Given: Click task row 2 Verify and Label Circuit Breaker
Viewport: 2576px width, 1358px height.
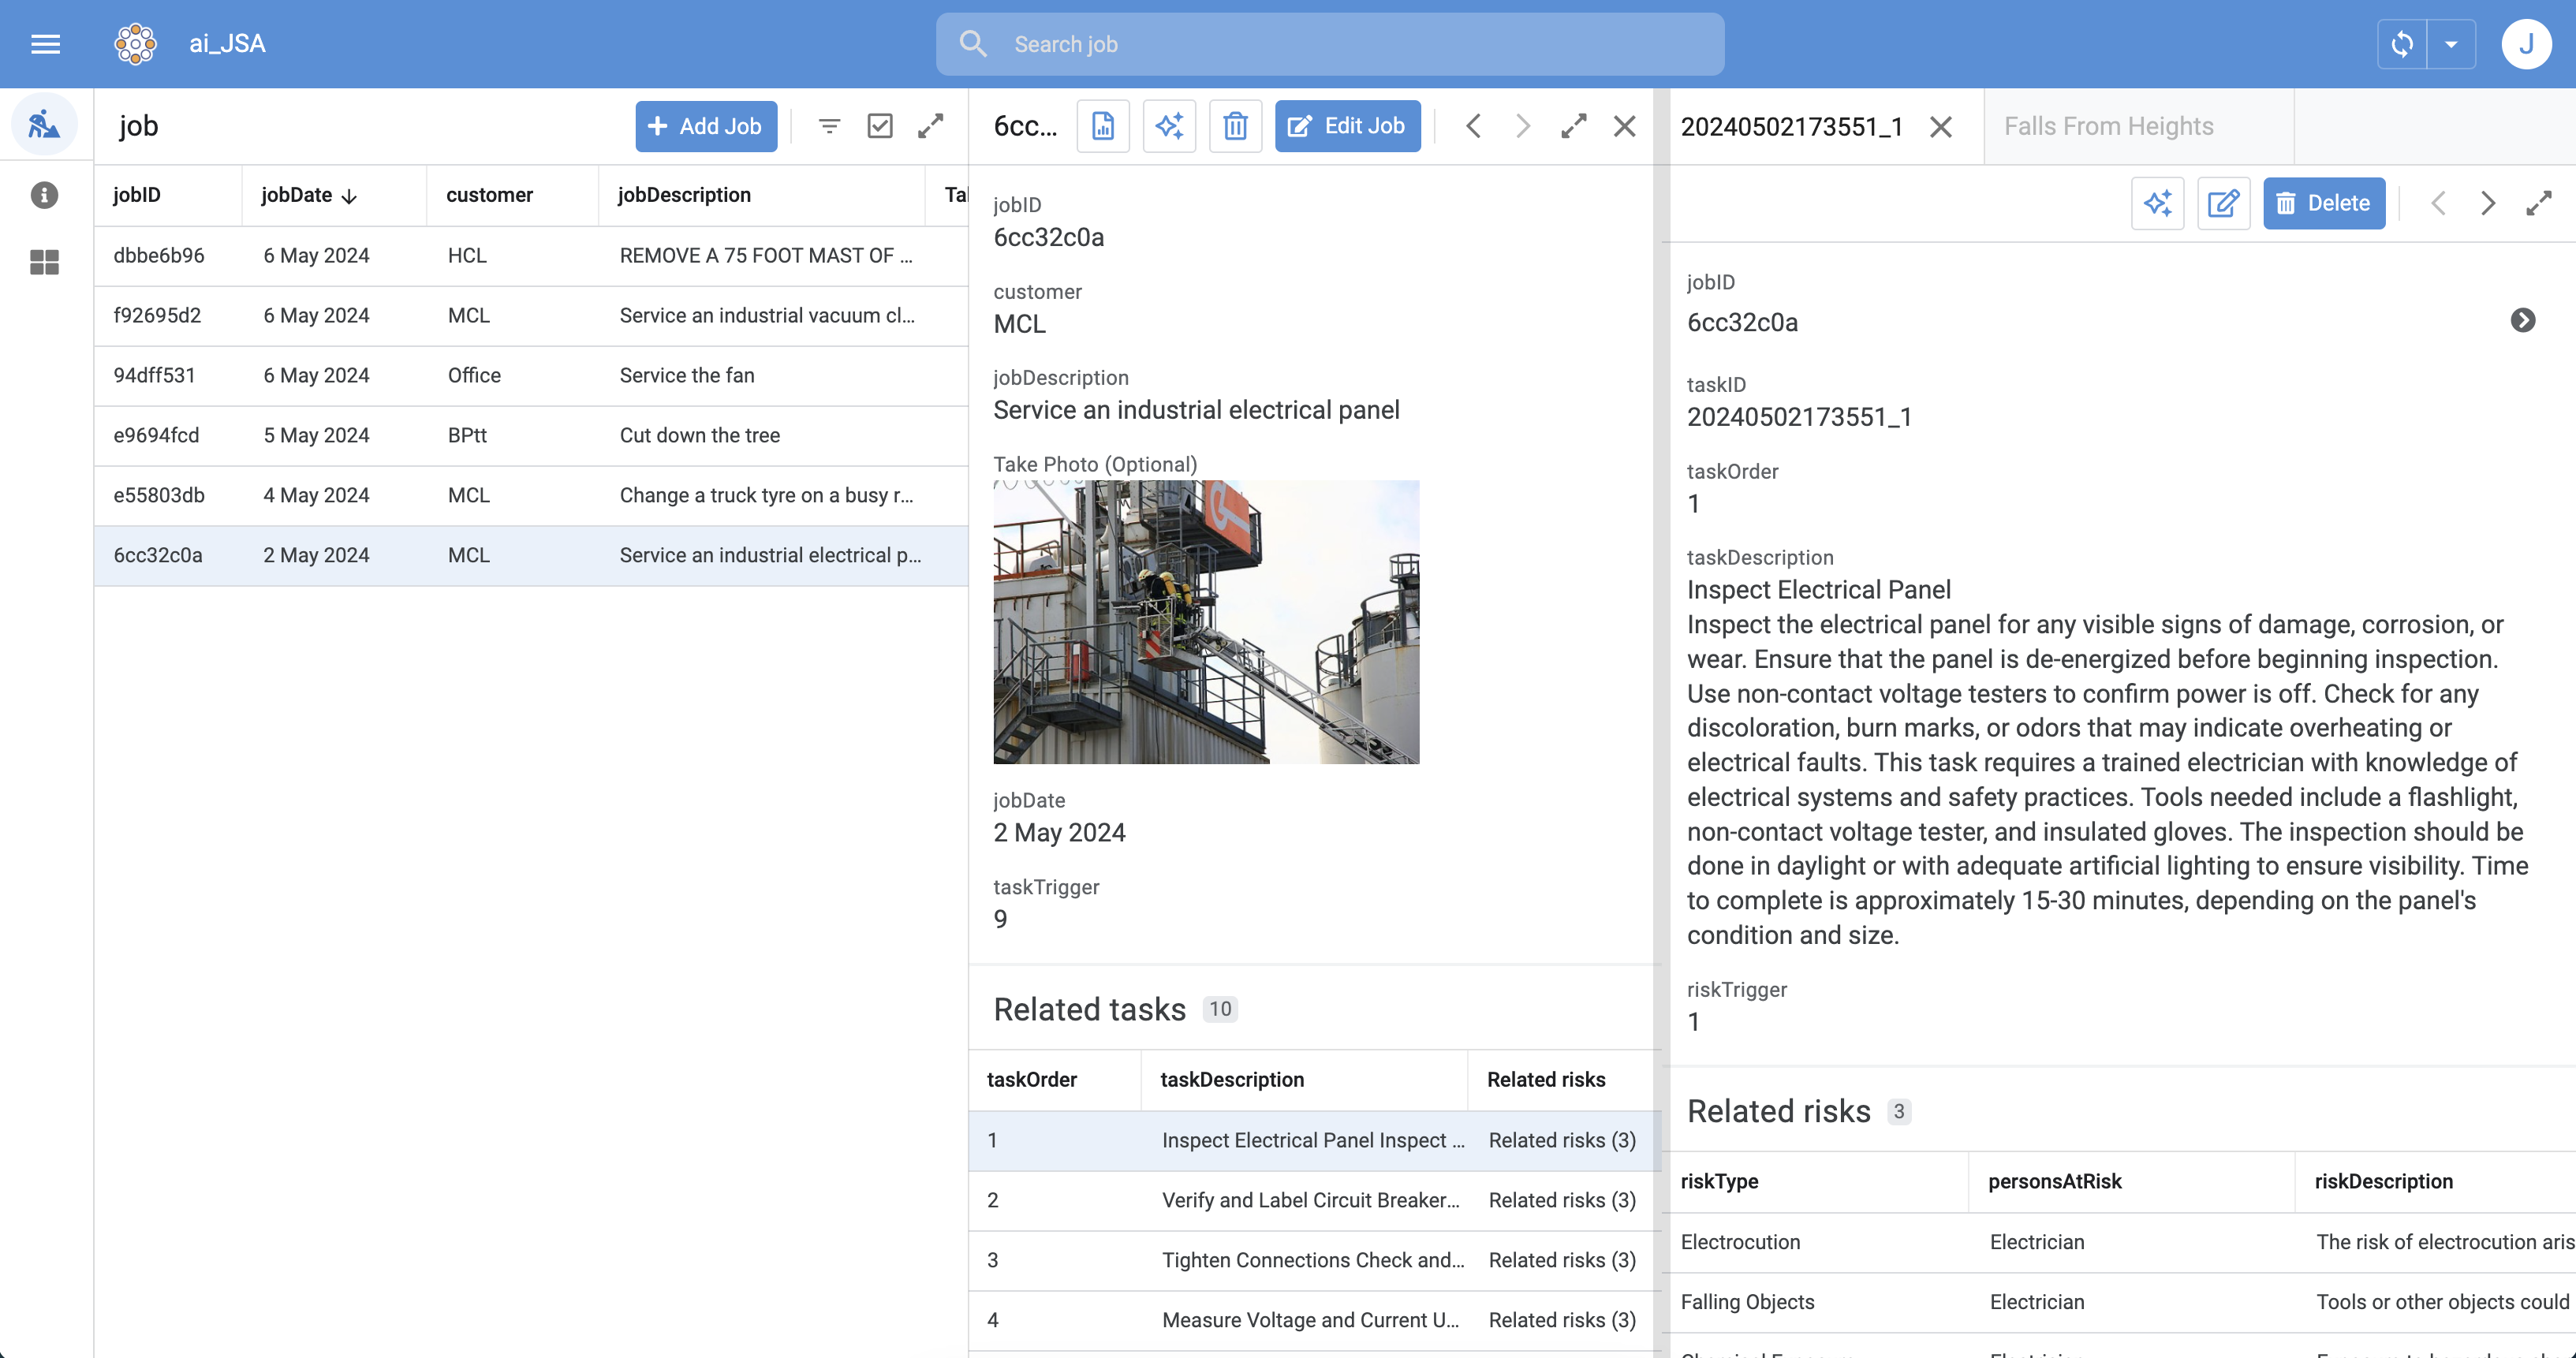Looking at the screenshot, I should (1312, 1199).
